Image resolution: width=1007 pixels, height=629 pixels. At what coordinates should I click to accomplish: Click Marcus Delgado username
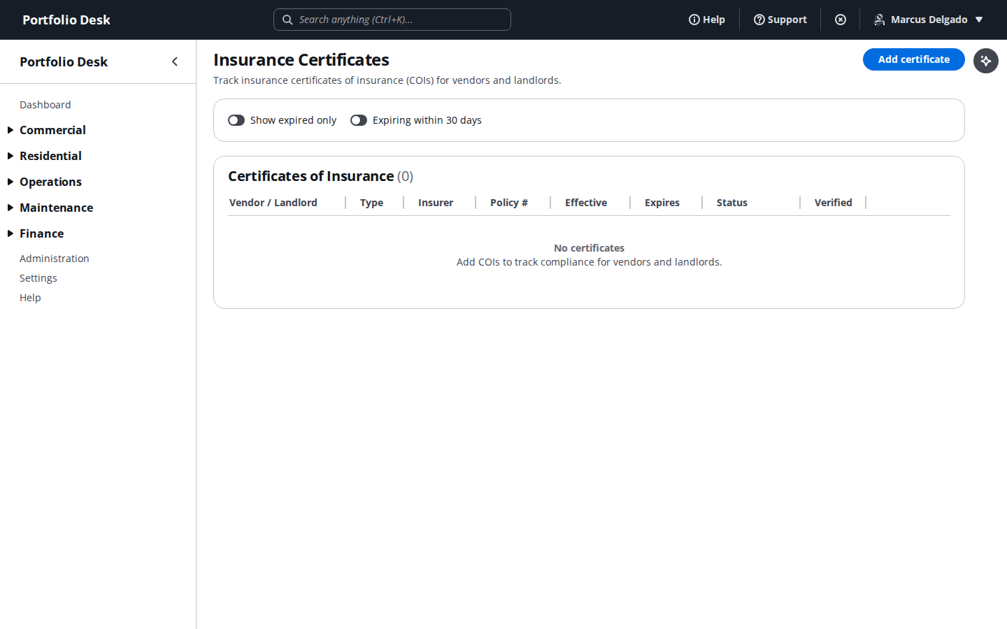point(929,20)
